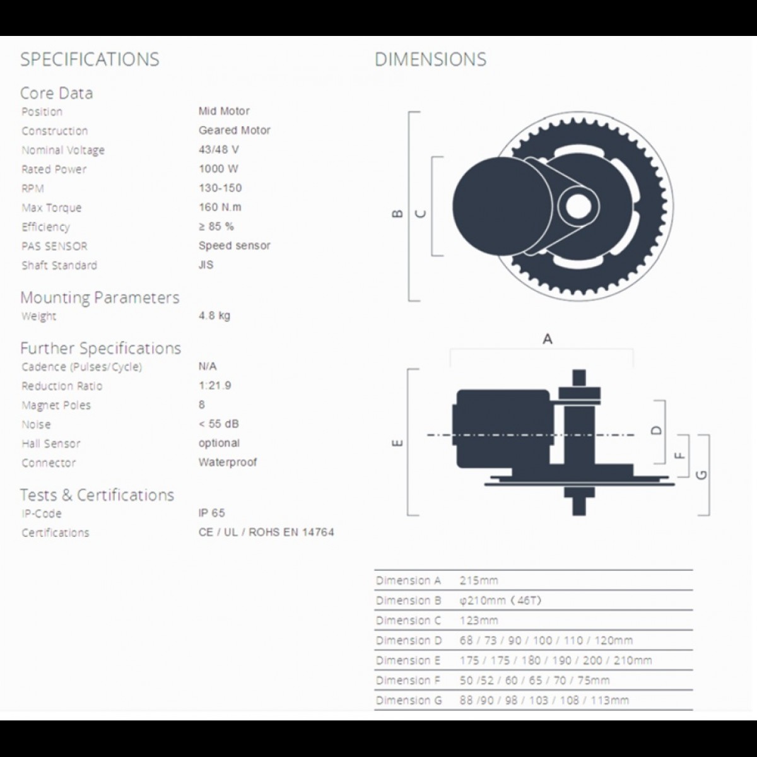Click the DIMENSIONS heading
Viewport: 757px width, 757px height.
coord(430,59)
